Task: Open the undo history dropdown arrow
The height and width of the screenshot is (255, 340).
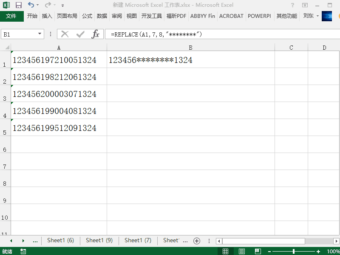Action: (x=38, y=5)
